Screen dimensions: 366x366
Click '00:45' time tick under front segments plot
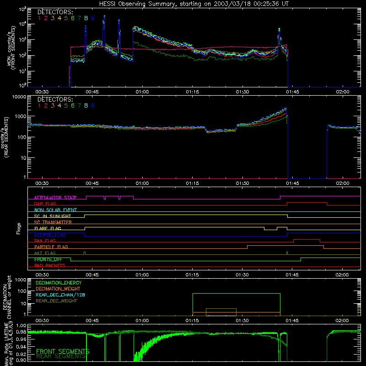pyautogui.click(x=92, y=92)
